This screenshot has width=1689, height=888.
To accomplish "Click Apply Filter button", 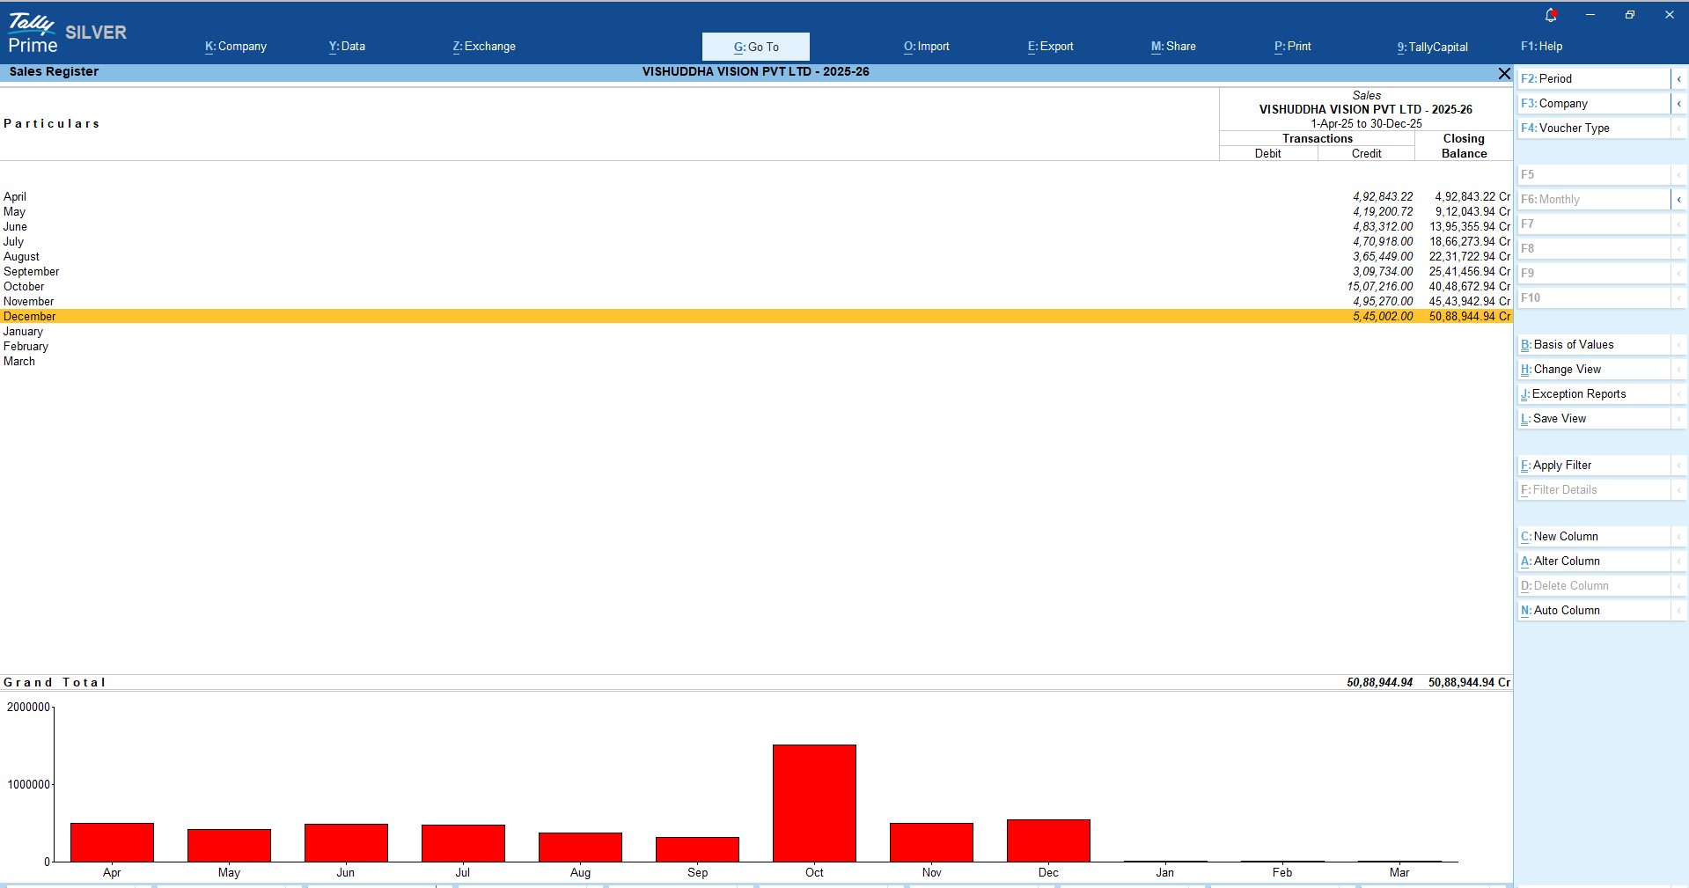I will pos(1593,466).
